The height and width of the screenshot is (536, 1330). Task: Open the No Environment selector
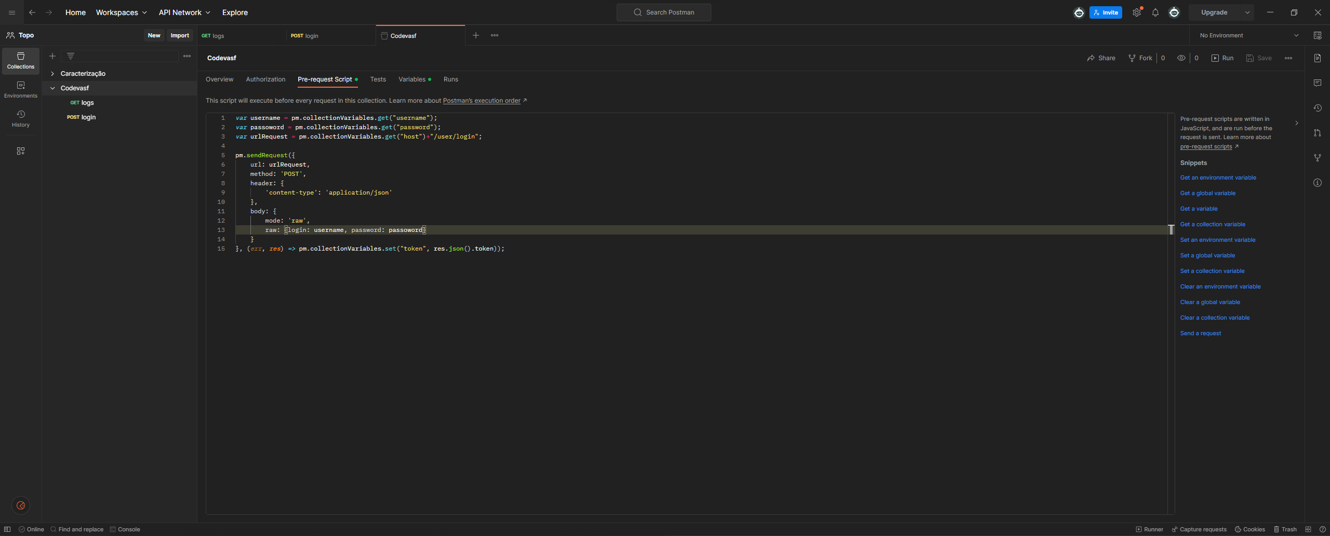point(1248,35)
